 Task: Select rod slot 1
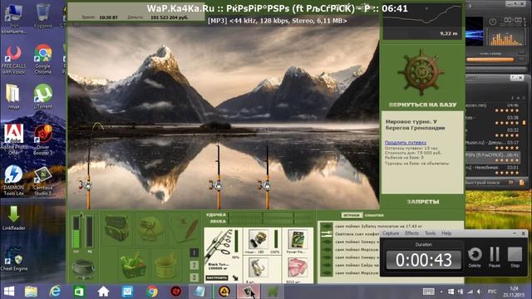pyautogui.click(x=194, y=252)
